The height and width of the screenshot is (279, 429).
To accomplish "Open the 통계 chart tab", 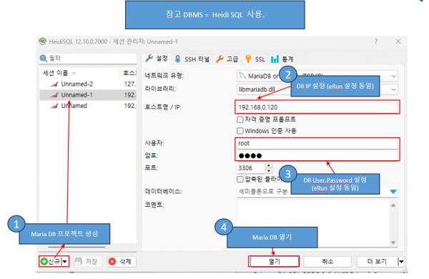I will pos(282,59).
